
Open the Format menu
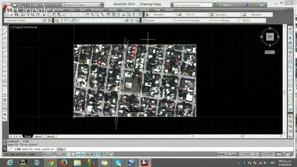pos(59,10)
